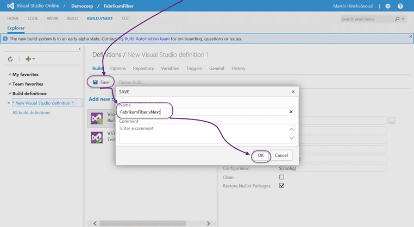414x227 pixels.
Task: Switch to the Variables tab
Action: (x=170, y=68)
